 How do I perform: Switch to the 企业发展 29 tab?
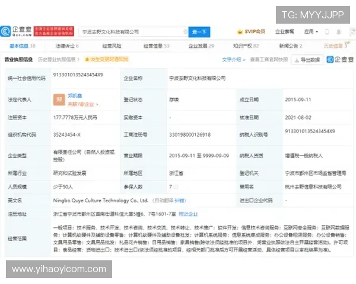pyautogui.click(x=201, y=46)
